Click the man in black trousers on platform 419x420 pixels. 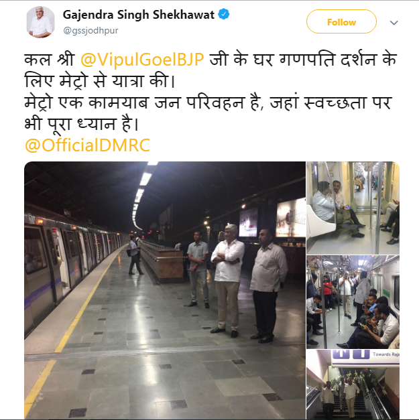tap(267, 285)
